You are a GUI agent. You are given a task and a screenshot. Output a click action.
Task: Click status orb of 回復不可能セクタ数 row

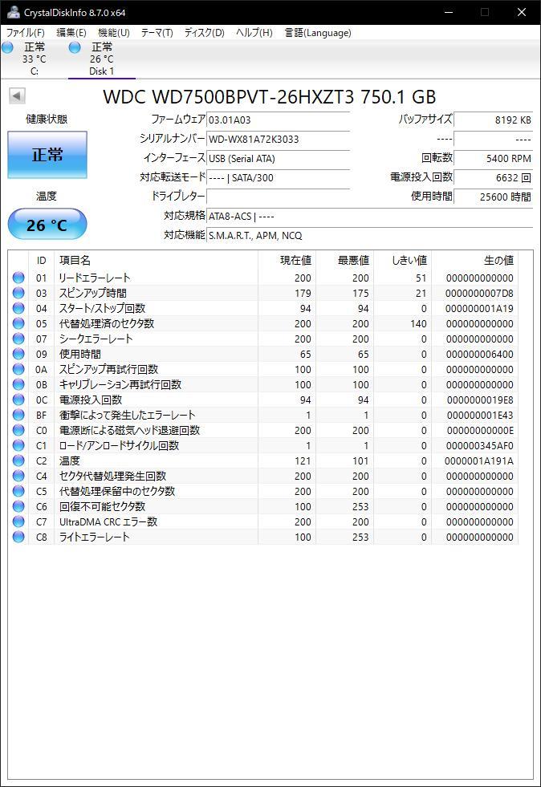(18, 506)
